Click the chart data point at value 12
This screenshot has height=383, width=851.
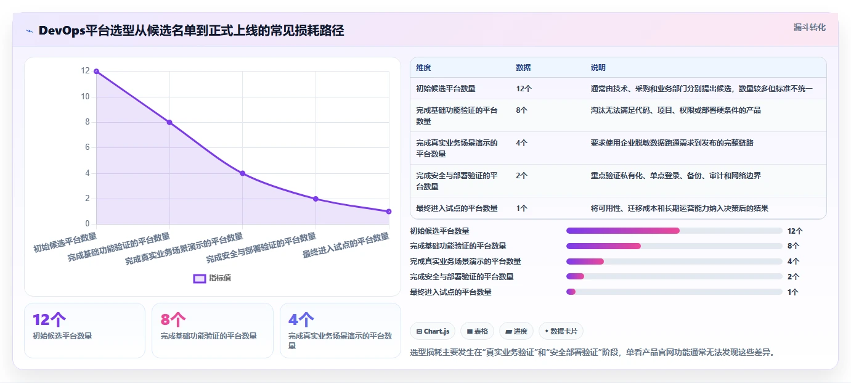click(x=96, y=72)
